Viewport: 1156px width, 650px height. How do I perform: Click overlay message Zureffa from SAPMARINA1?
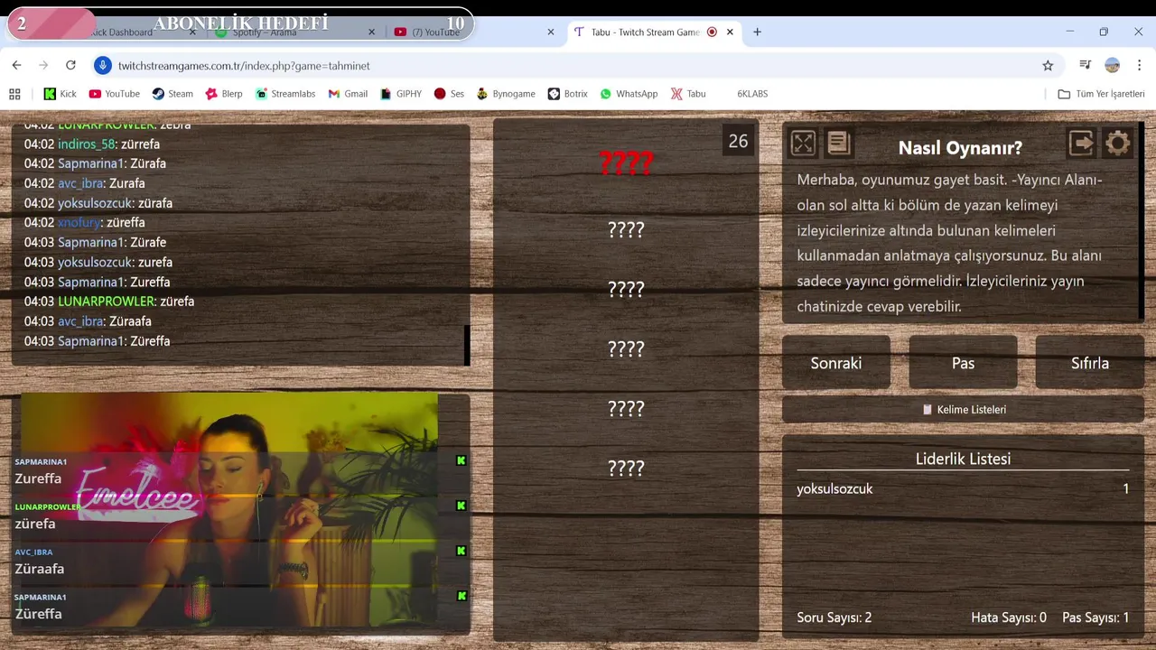click(38, 478)
